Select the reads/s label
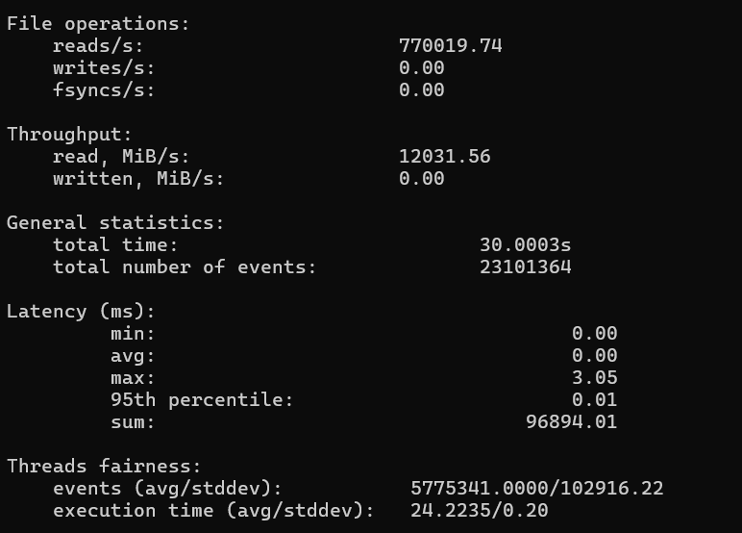The width and height of the screenshot is (742, 533). tap(98, 46)
